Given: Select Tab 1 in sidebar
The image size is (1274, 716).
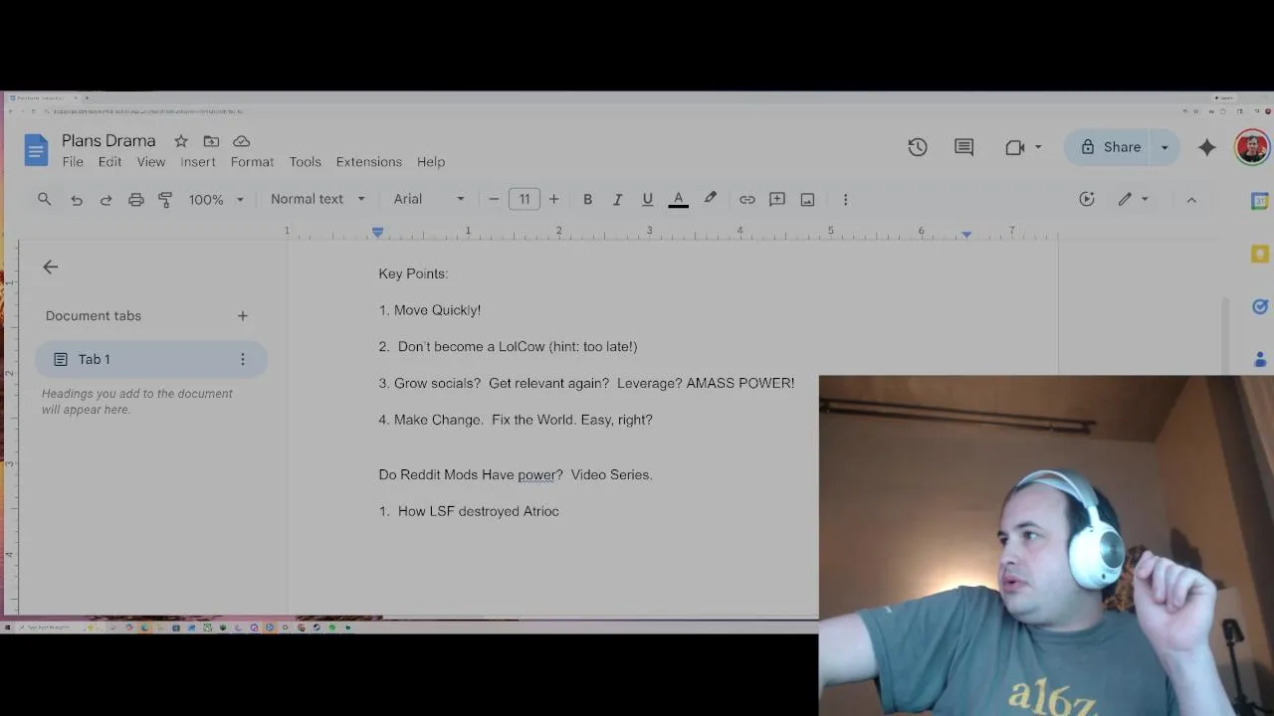Looking at the screenshot, I should 151,359.
